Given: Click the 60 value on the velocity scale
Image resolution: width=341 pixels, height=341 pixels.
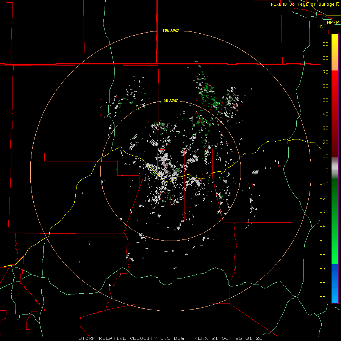Looking at the screenshot, I should pyautogui.click(x=325, y=86).
